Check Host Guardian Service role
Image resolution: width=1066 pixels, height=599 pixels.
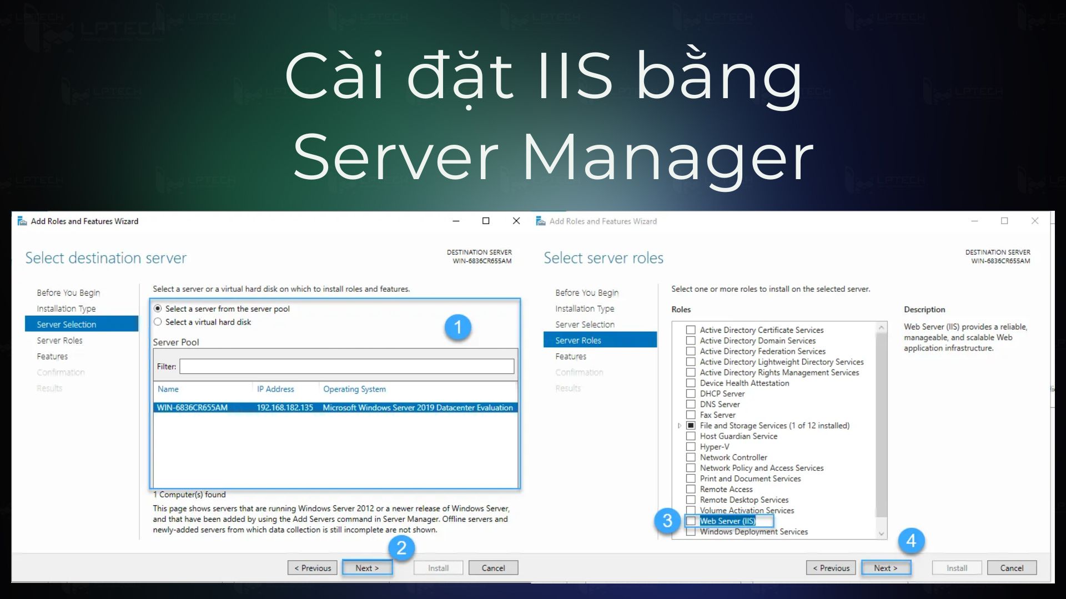(691, 436)
